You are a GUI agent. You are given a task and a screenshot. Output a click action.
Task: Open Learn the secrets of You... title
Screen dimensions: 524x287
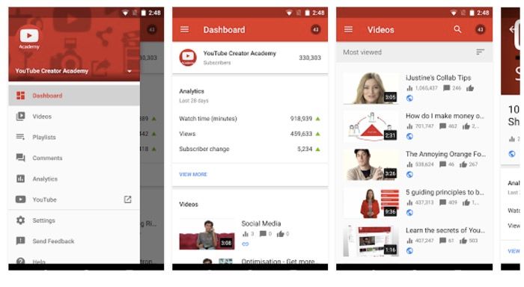(x=445, y=230)
